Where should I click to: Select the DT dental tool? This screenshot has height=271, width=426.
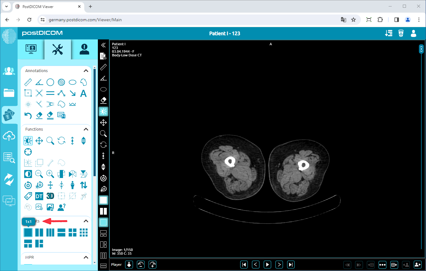(39, 196)
